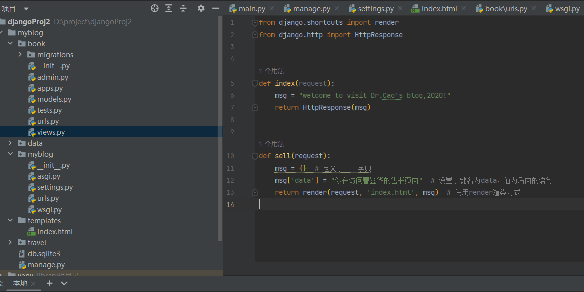
Task: Add a new terminal session with plus
Action: pos(49,283)
